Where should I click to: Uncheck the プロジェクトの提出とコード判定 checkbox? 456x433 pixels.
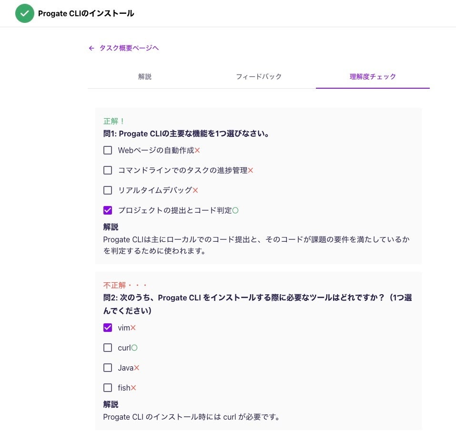pos(108,210)
